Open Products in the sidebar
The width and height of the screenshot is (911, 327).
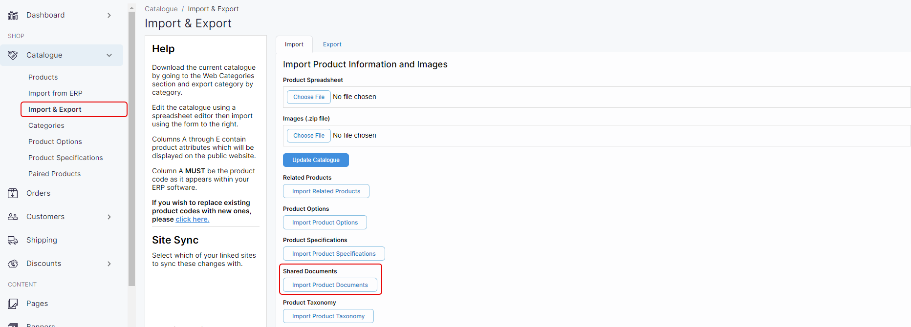point(43,77)
